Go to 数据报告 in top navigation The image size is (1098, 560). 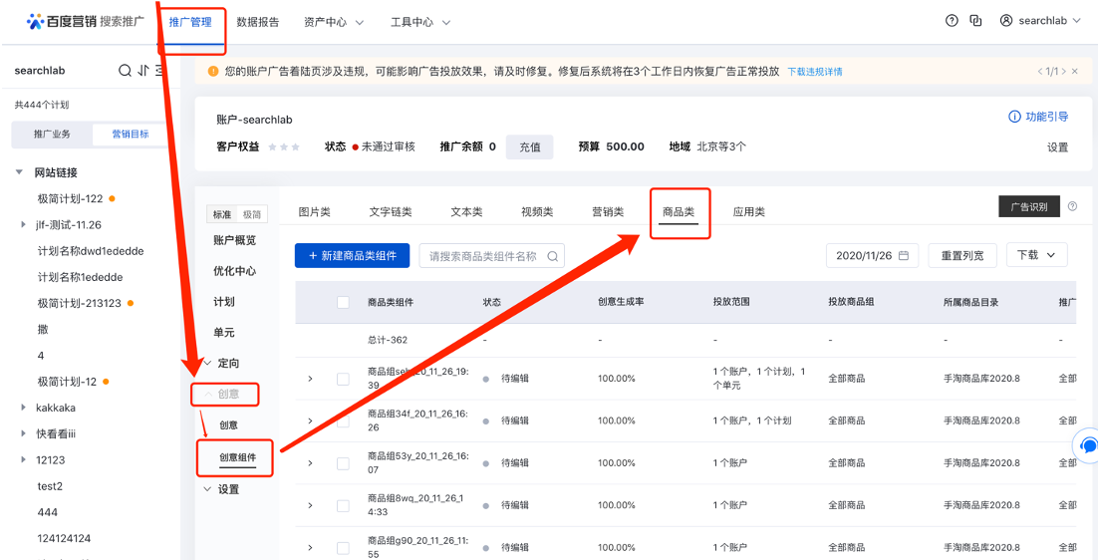click(x=258, y=22)
